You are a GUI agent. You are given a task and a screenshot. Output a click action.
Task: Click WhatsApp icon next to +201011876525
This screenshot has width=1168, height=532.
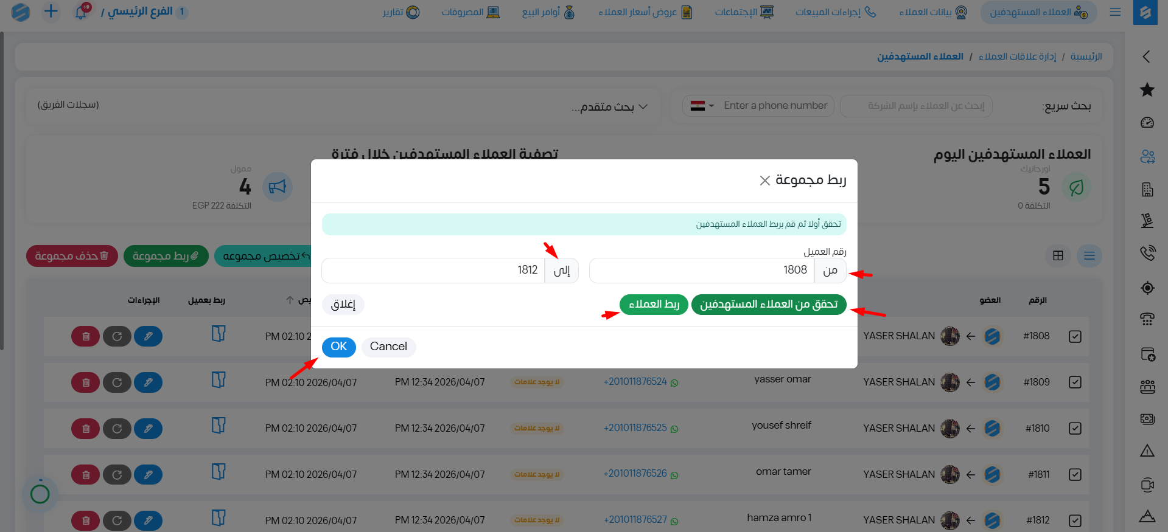tap(674, 429)
